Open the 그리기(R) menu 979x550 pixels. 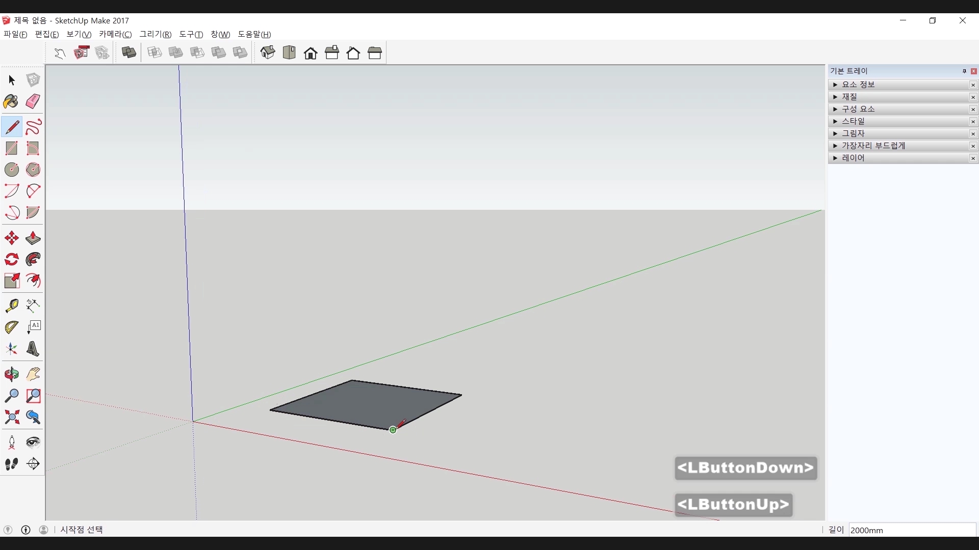pos(156,34)
